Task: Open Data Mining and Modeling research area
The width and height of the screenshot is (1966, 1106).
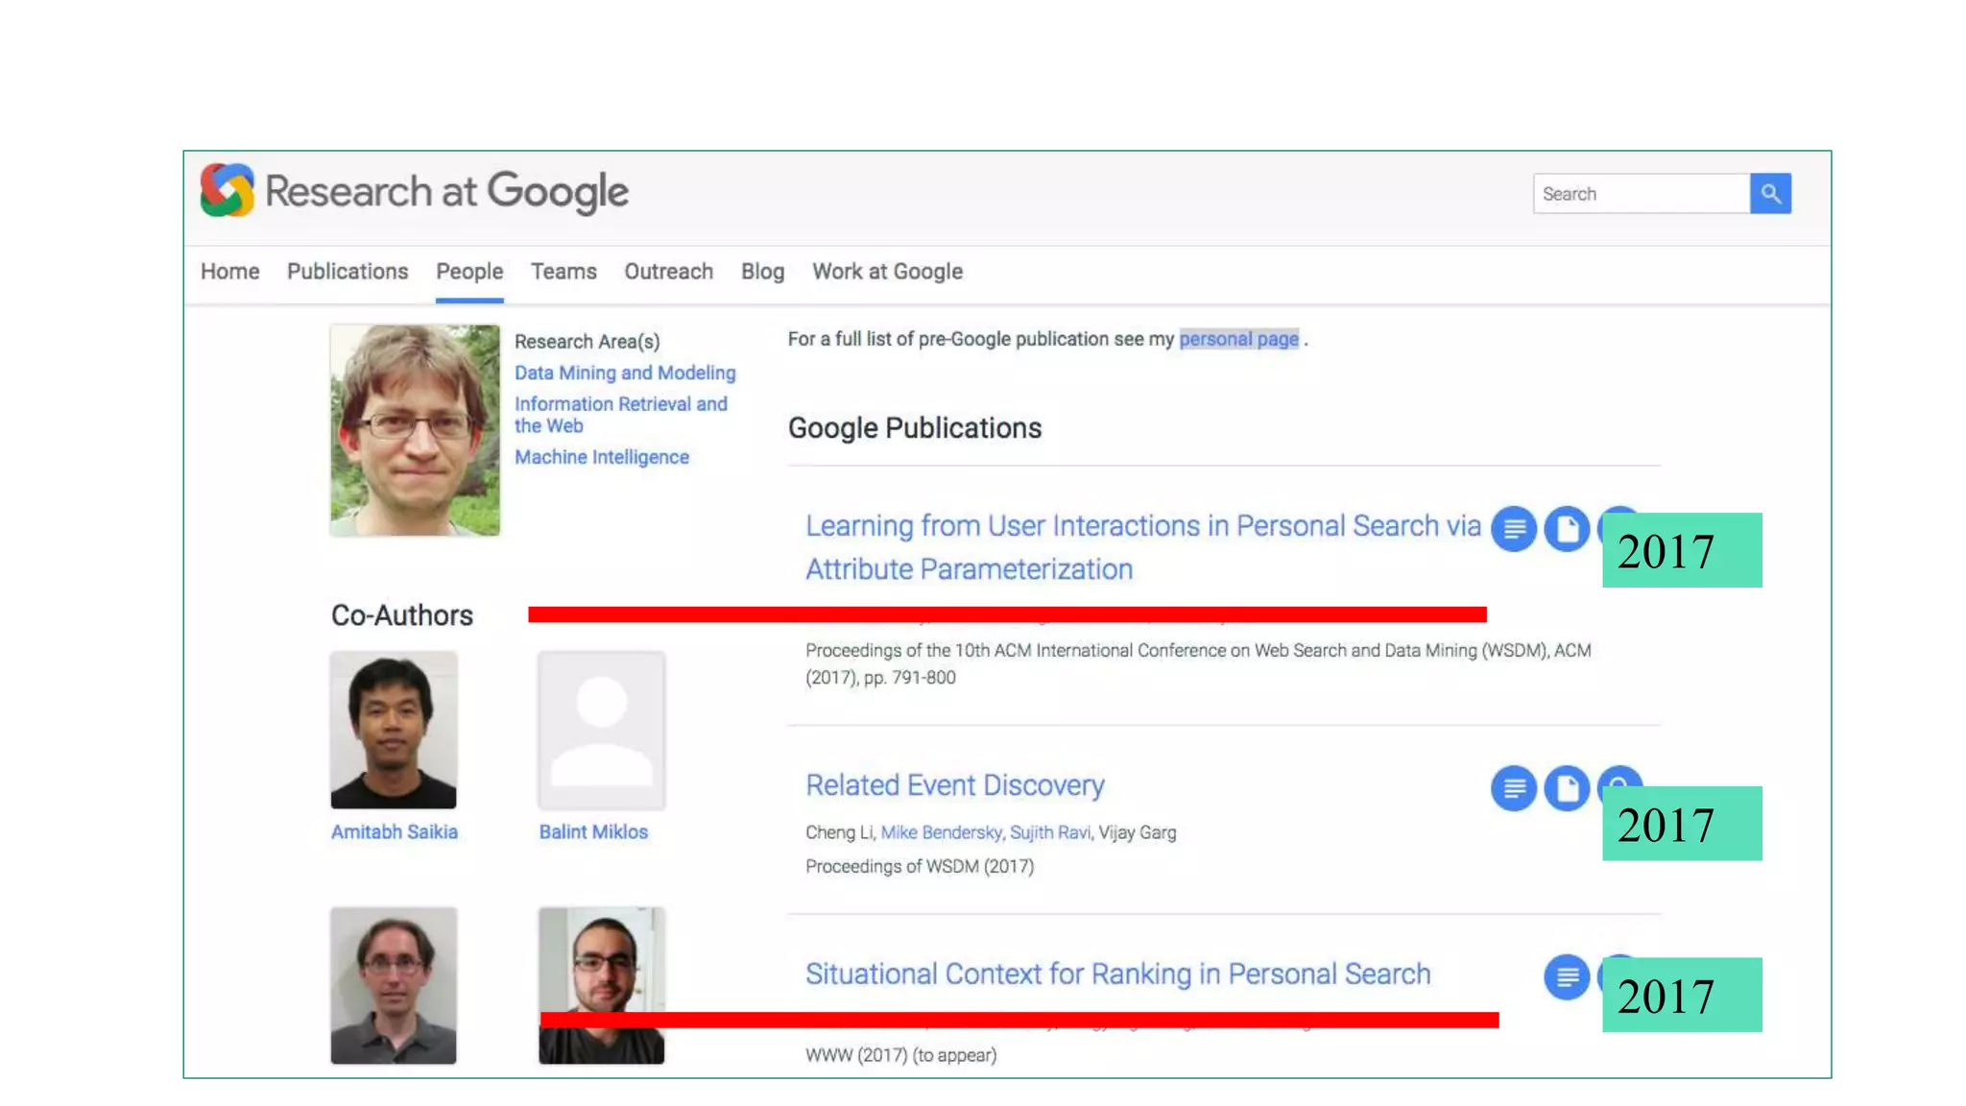Action: pyautogui.click(x=625, y=373)
